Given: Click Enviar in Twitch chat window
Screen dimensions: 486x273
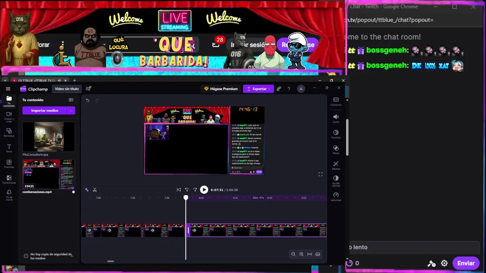Looking at the screenshot, I should click(x=465, y=263).
